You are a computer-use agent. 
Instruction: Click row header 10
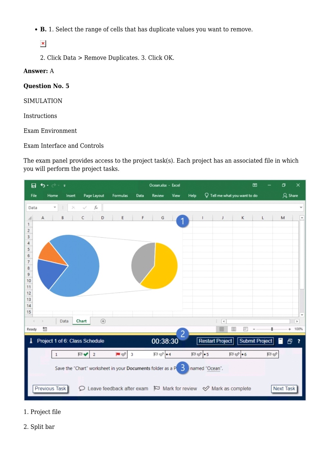tap(29, 281)
